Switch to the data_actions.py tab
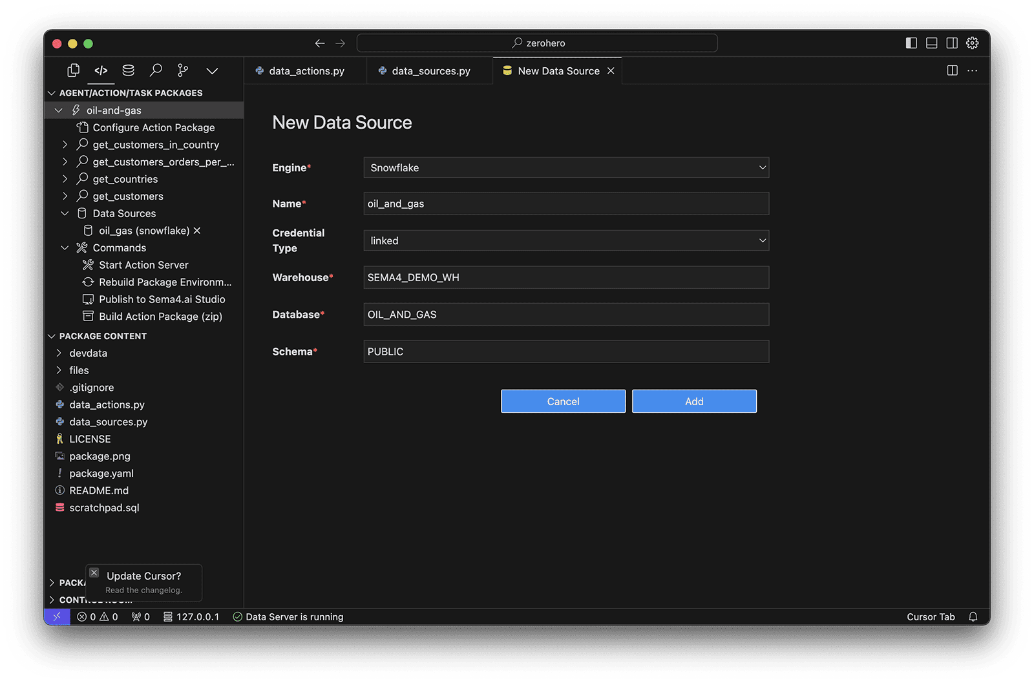Image resolution: width=1034 pixels, height=683 pixels. (305, 70)
